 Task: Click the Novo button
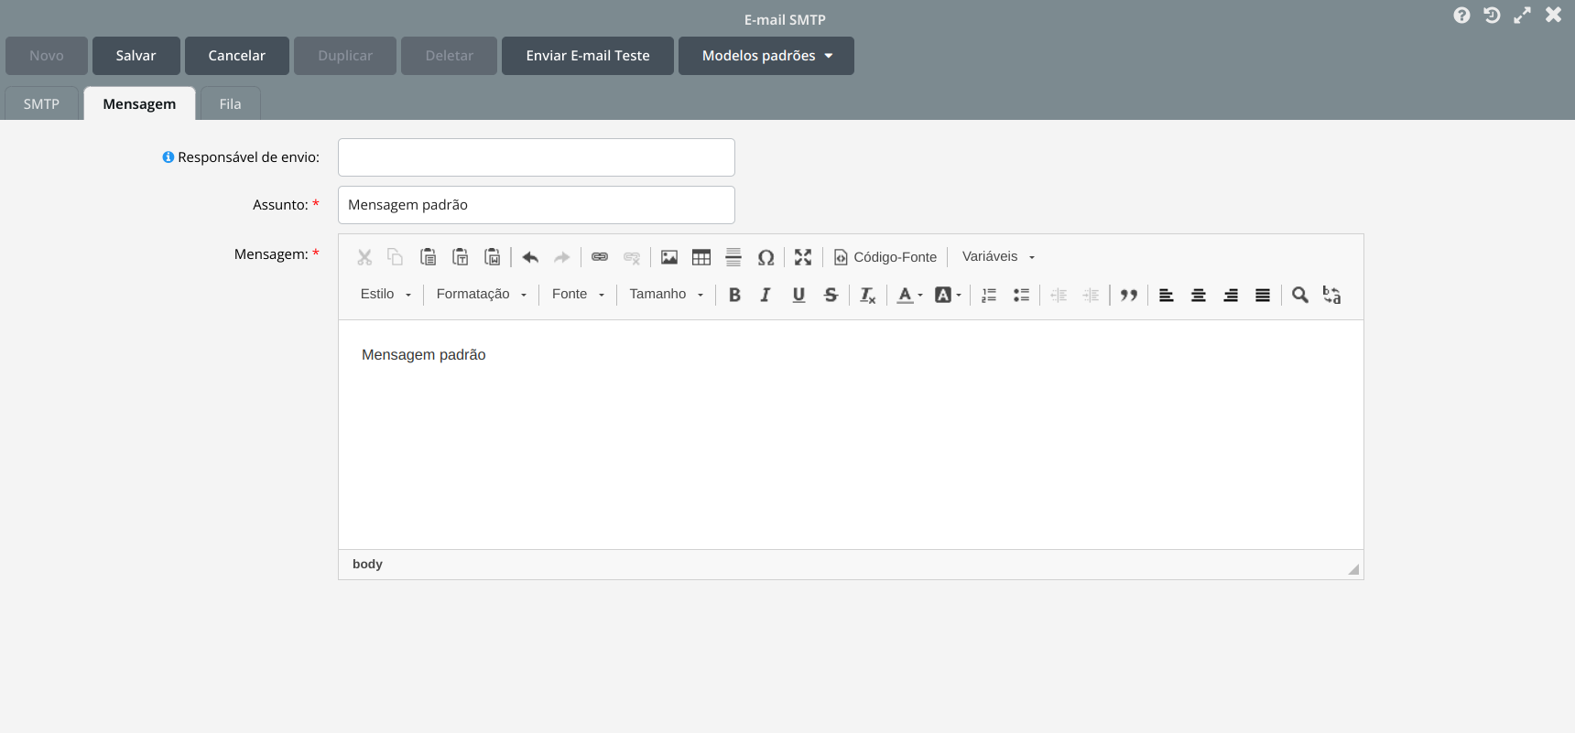click(x=47, y=56)
